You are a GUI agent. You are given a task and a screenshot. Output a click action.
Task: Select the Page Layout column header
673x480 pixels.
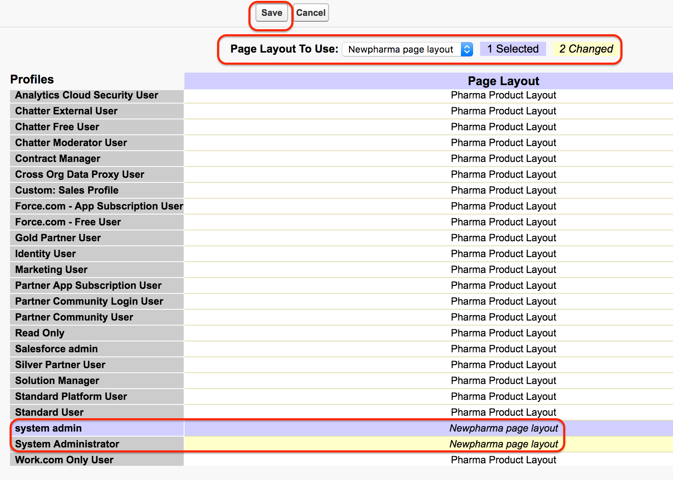pos(503,81)
